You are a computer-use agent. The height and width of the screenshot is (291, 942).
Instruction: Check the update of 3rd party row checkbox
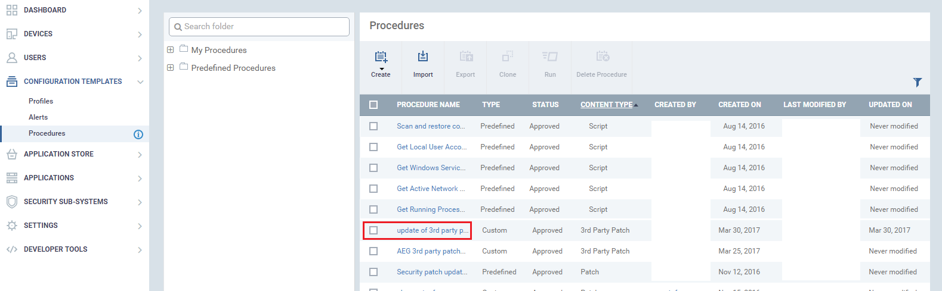pos(373,230)
